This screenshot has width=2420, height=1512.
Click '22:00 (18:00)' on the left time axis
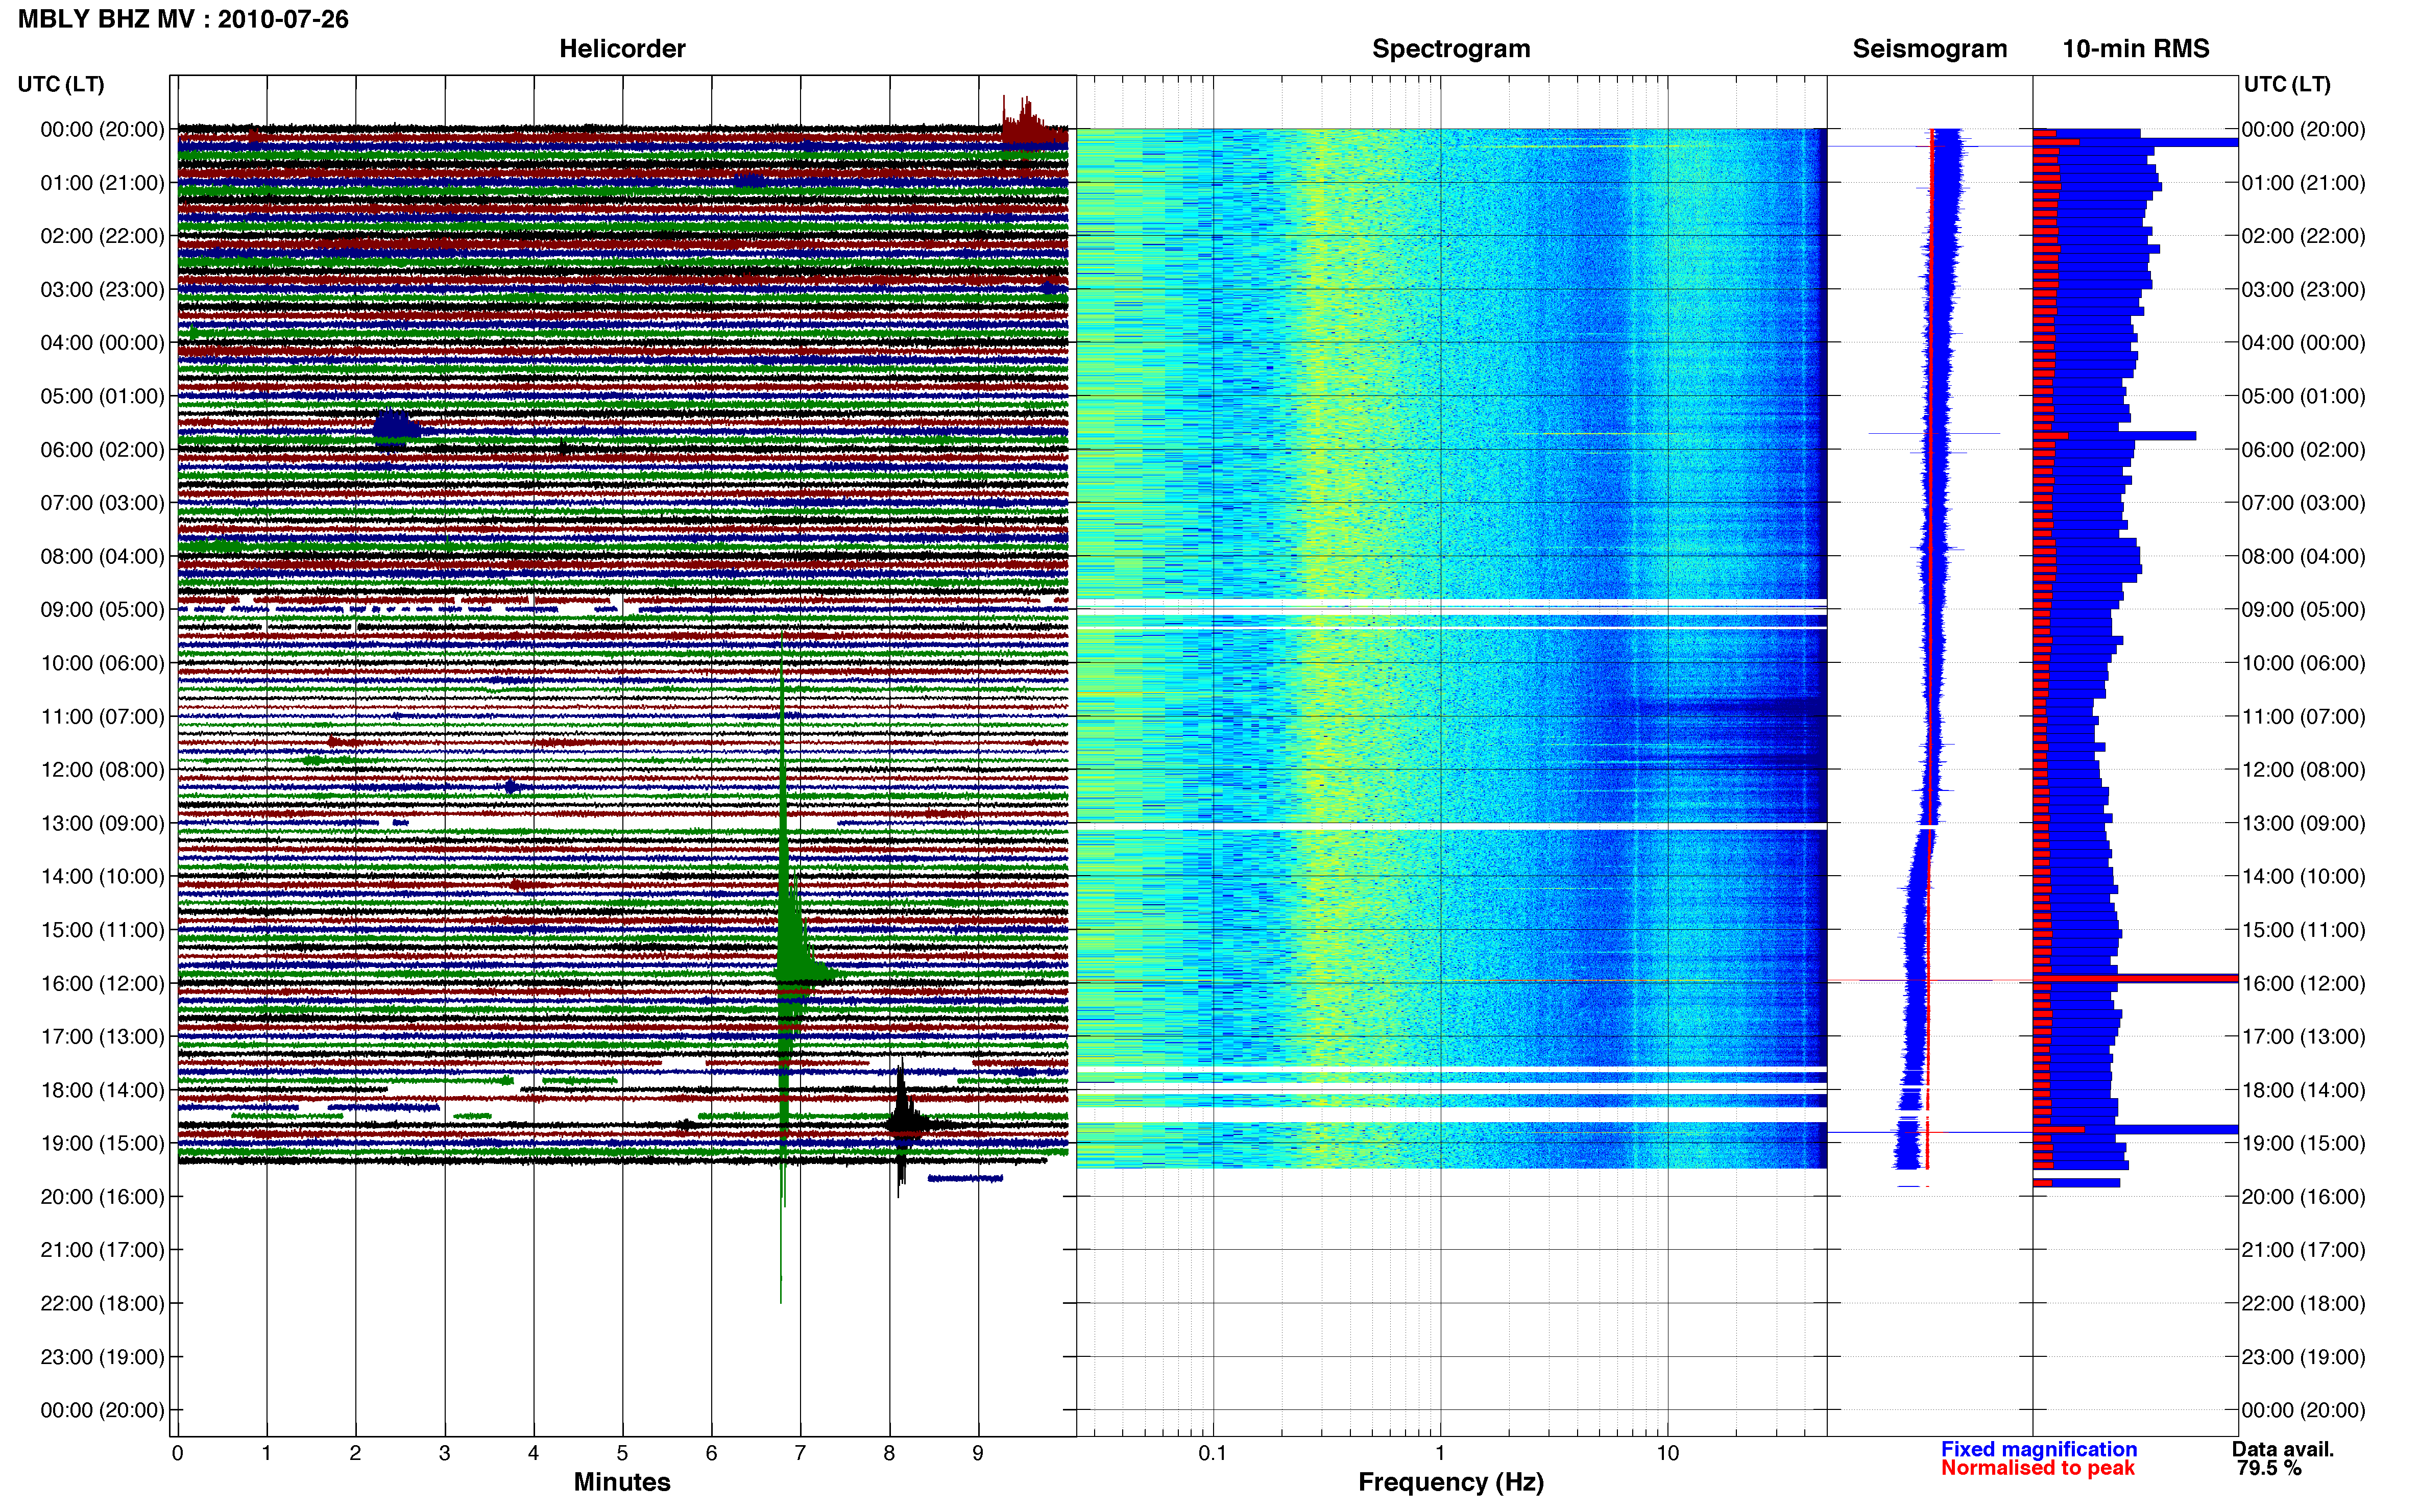click(102, 1304)
